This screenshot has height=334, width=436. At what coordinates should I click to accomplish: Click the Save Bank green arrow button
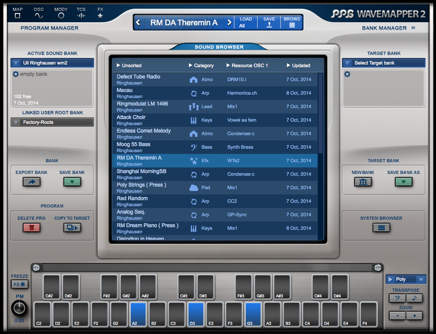[x=72, y=182]
